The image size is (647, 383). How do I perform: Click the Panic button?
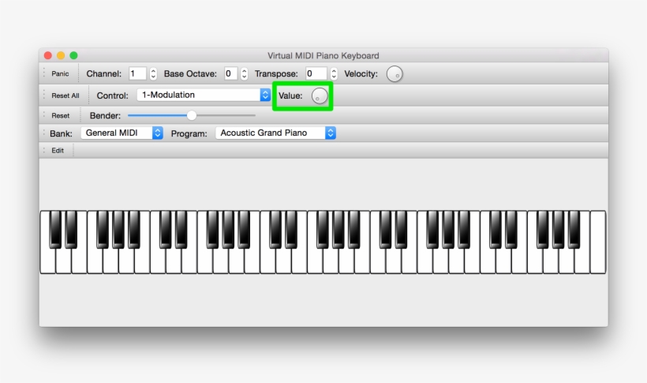click(60, 73)
